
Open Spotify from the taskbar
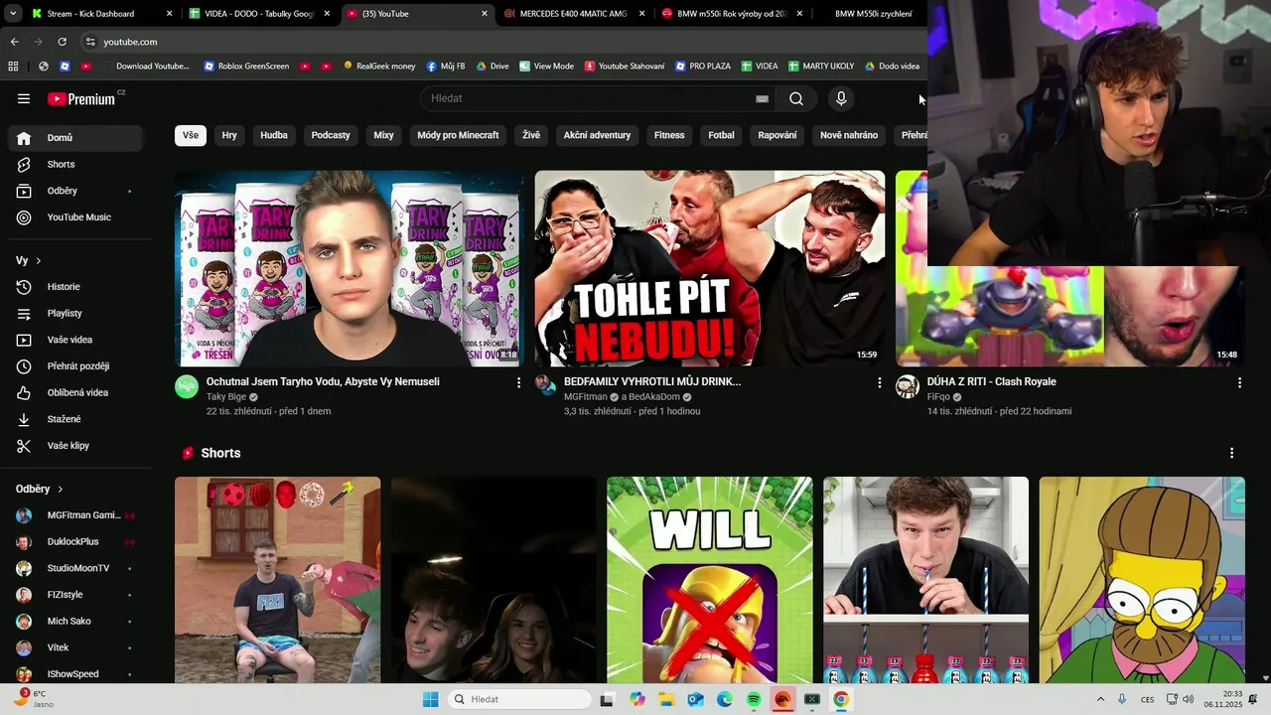coord(754,699)
